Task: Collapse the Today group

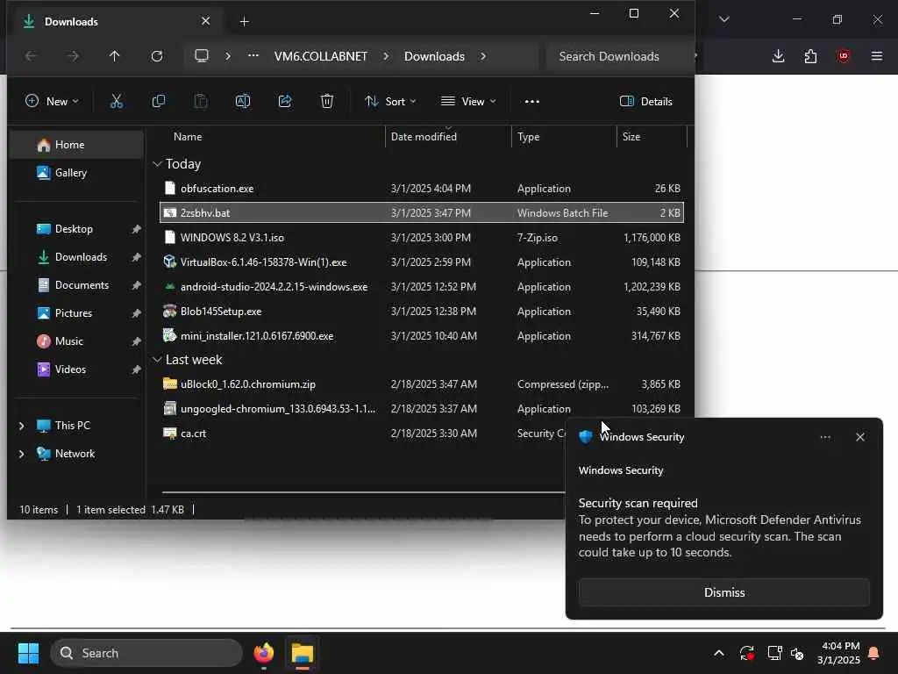Action: coord(157,164)
